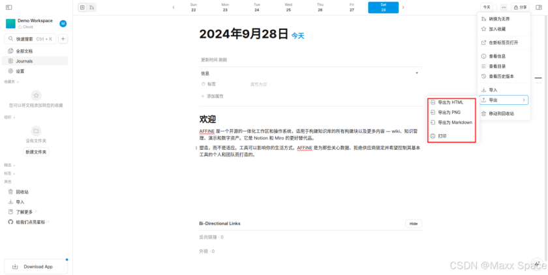Click the AI sparkle button at bottom right
The image size is (548, 275).
pos(537,263)
